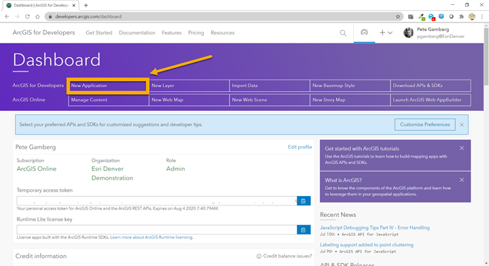Click the Credit balance issues link
Image resolution: width=489 pixels, height=266 pixels.
[x=287, y=256]
